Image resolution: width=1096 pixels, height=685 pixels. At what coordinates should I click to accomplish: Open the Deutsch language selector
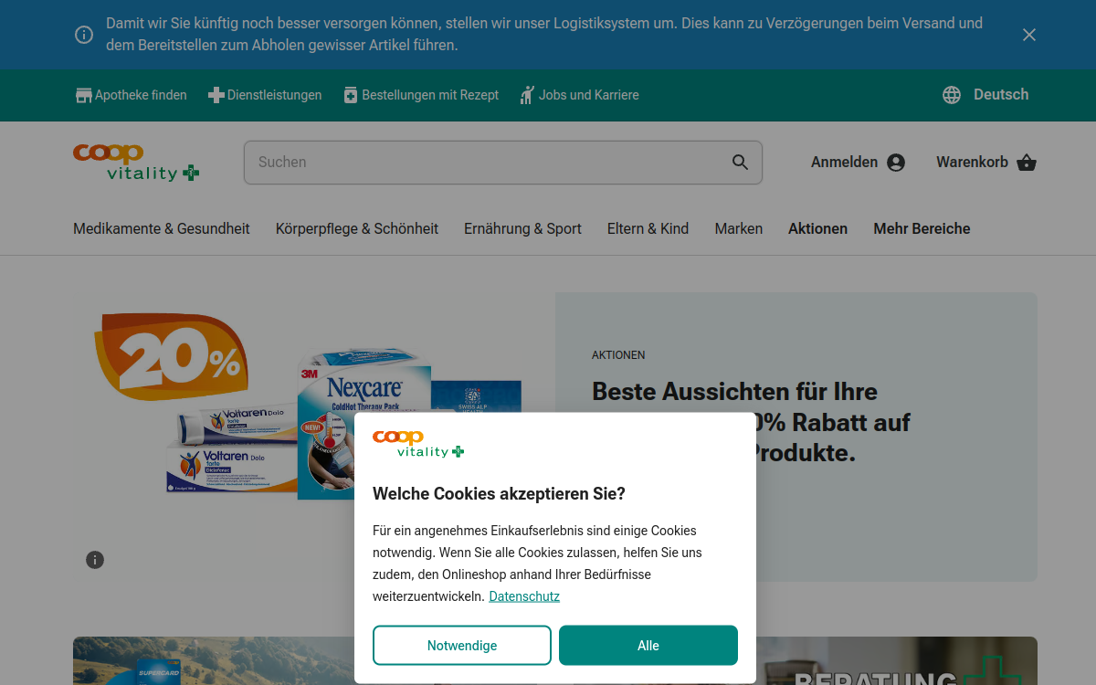(x=1001, y=95)
